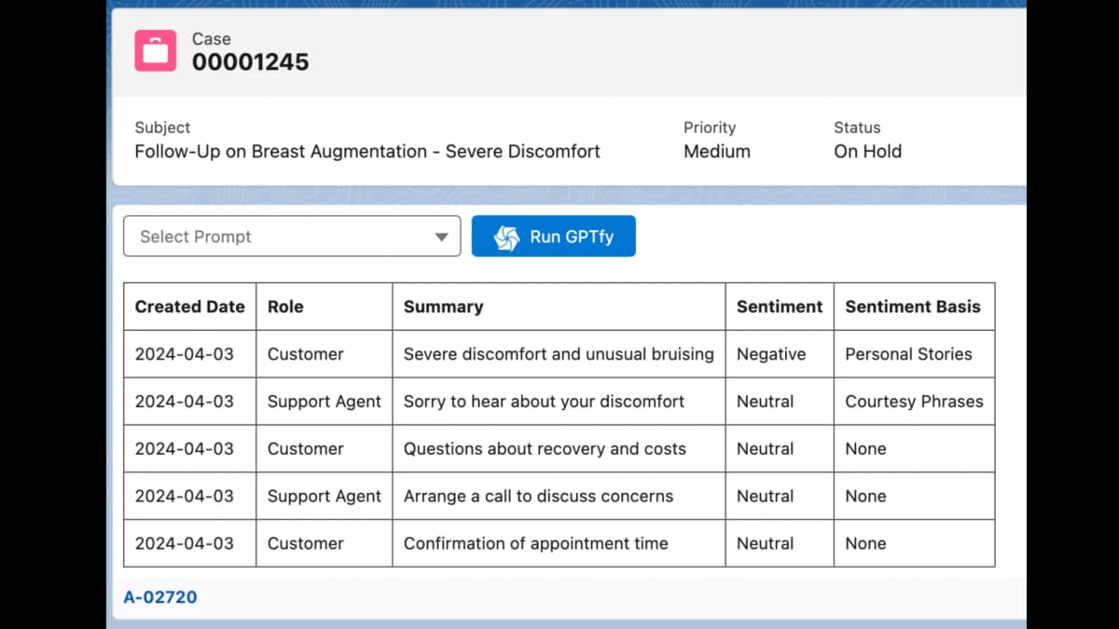Click the Select Prompt dropdown arrow

coord(441,237)
